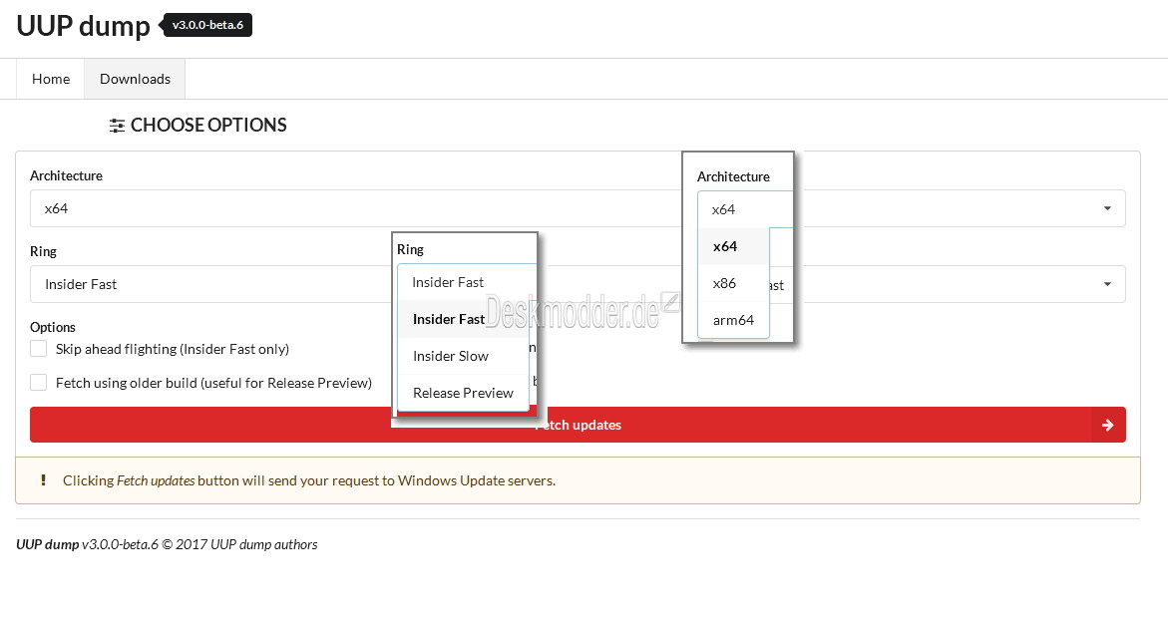The height and width of the screenshot is (619, 1168).
Task: Click the Insider Fast field atop the Ring popup
Action: coord(467,283)
